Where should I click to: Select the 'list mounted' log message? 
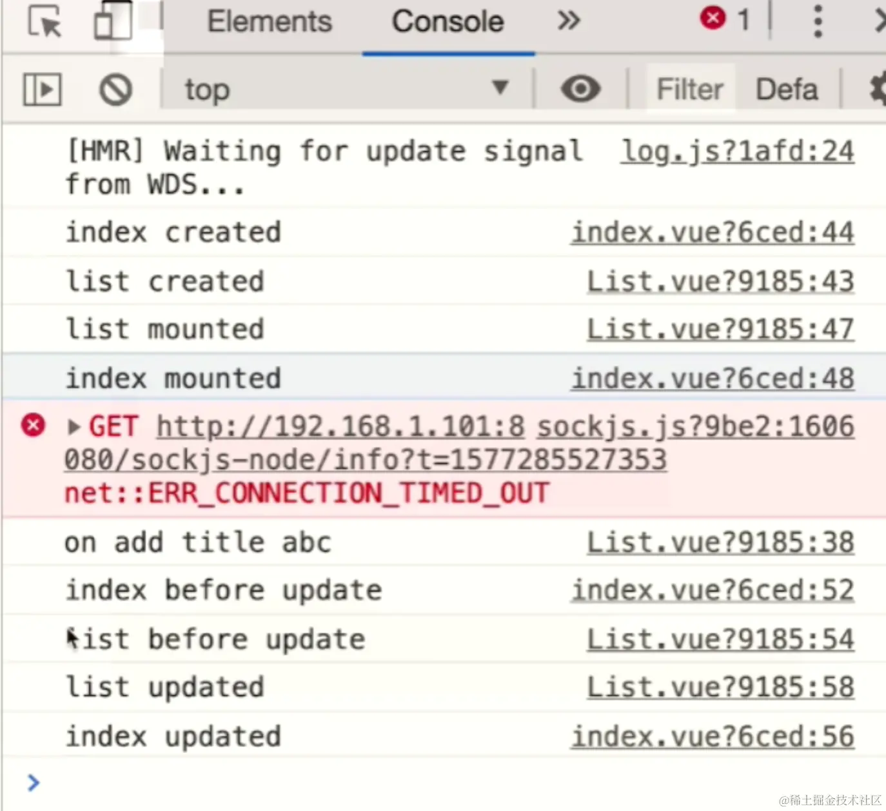pyautogui.click(x=164, y=329)
